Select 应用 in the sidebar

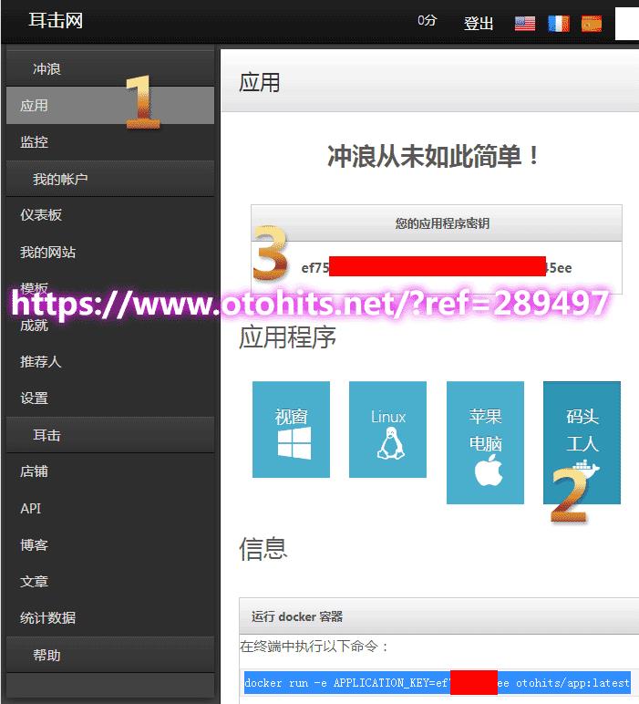110,106
